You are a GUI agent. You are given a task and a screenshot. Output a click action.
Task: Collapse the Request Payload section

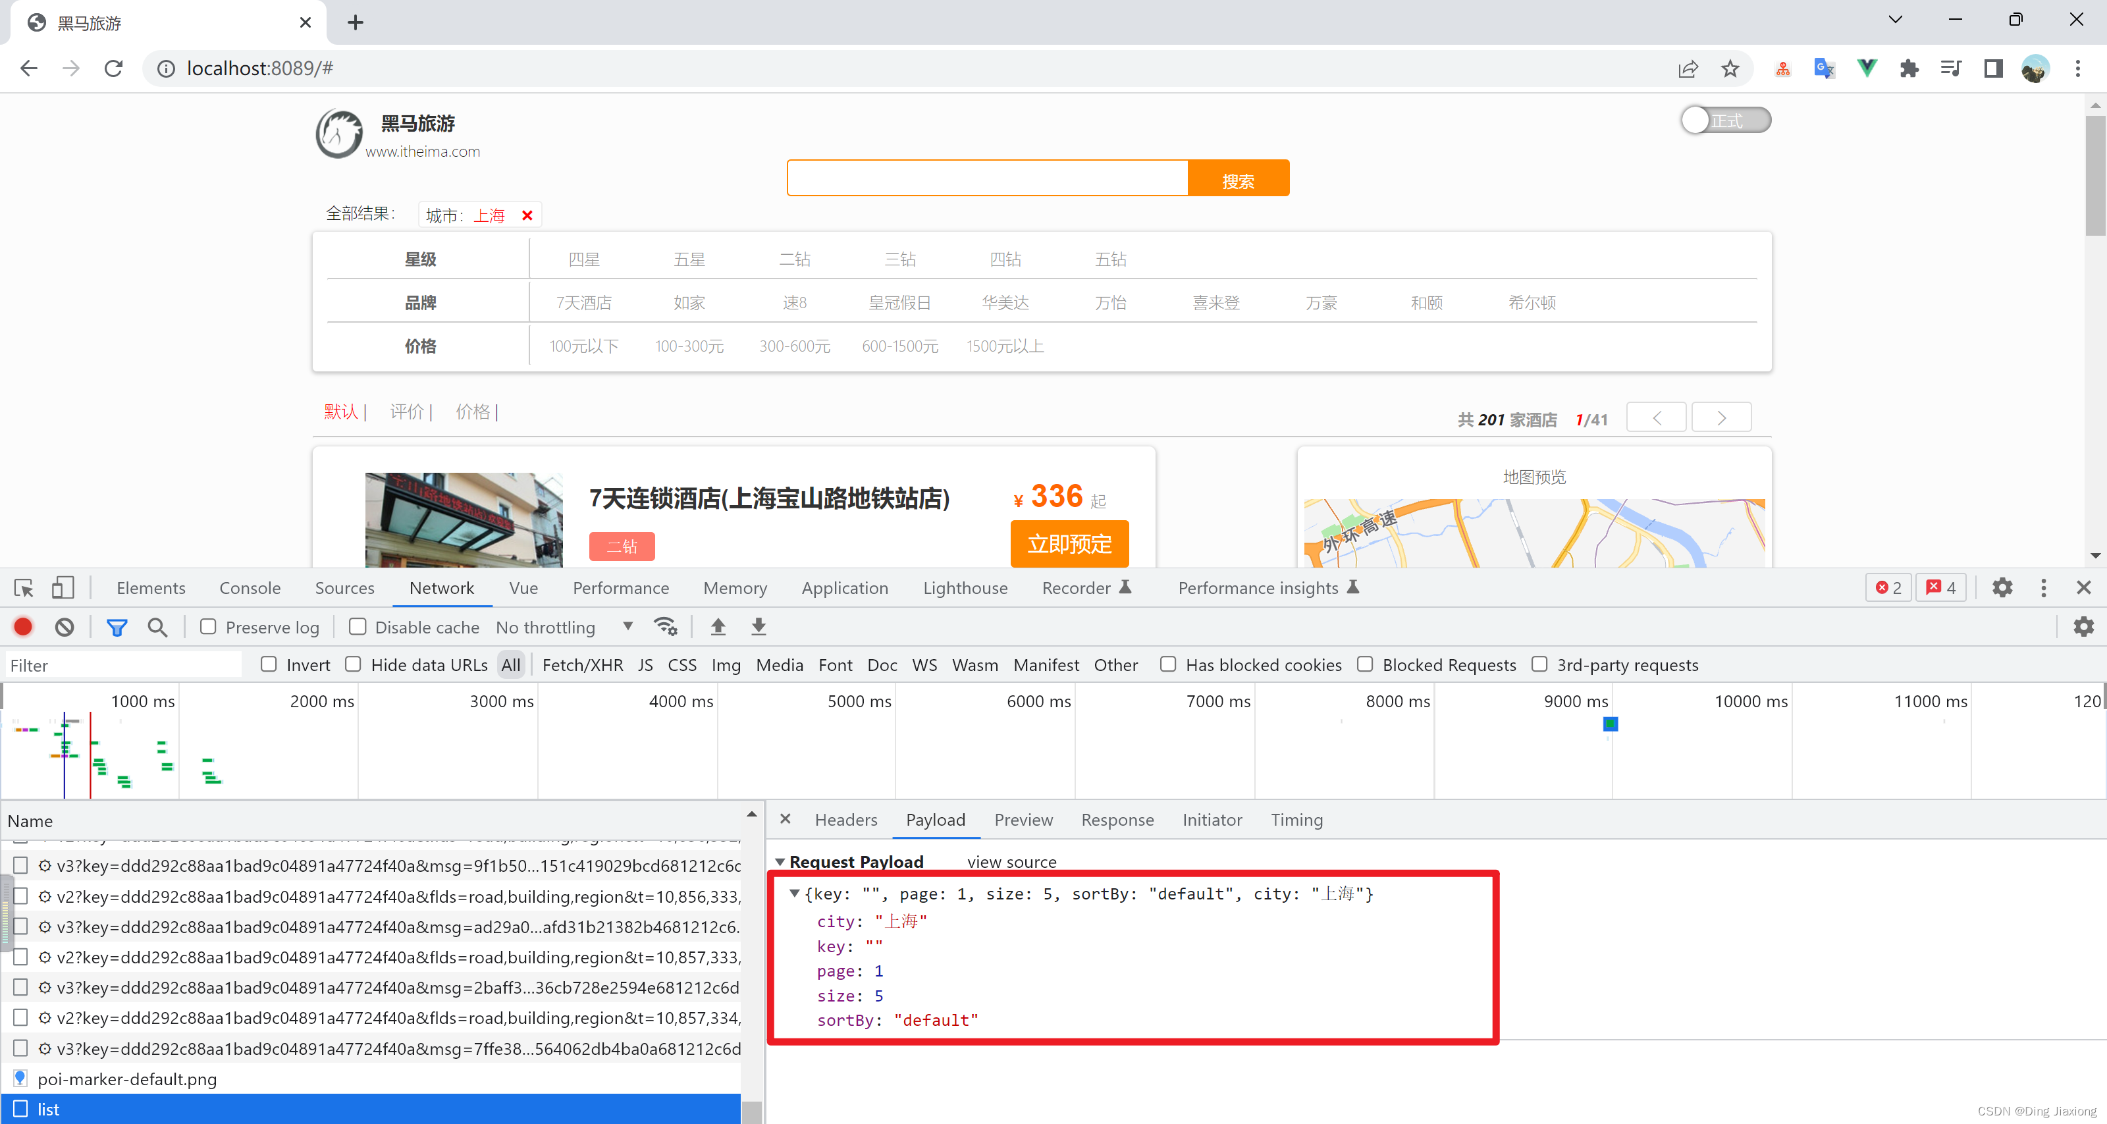pyautogui.click(x=780, y=861)
